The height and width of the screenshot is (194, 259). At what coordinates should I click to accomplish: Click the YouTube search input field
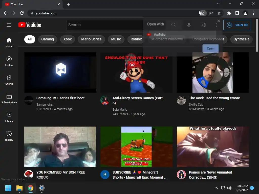tap(105, 25)
